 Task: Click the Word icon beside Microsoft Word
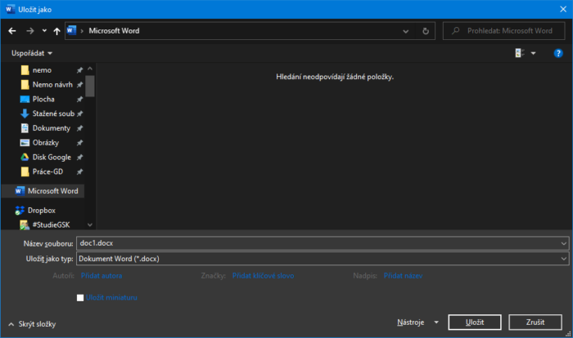(x=20, y=191)
